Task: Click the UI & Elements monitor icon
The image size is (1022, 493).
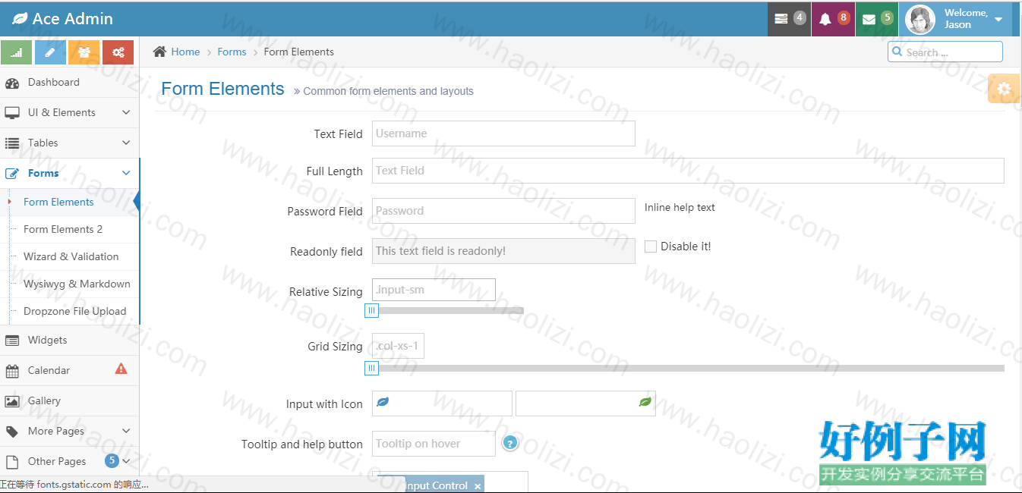Action: point(12,112)
